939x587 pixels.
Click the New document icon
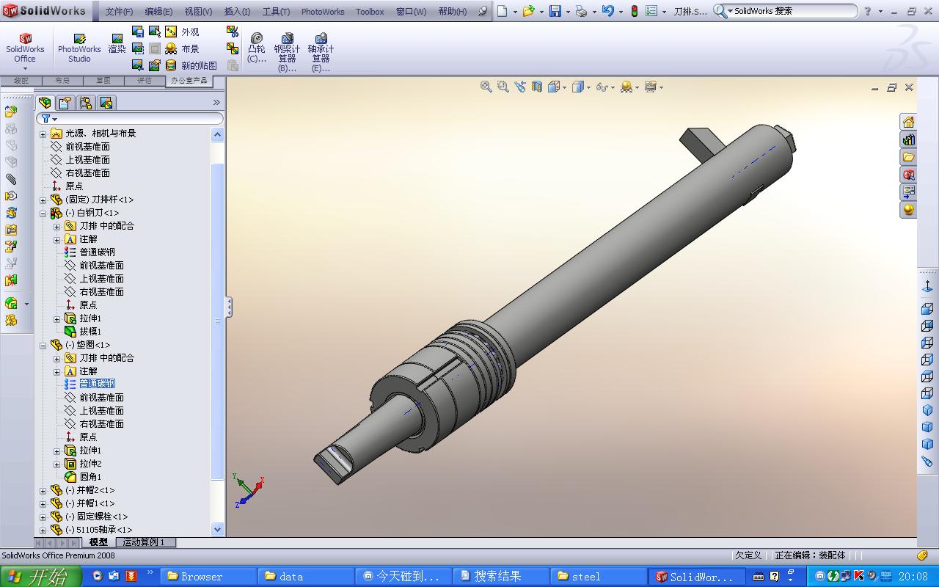[503, 11]
